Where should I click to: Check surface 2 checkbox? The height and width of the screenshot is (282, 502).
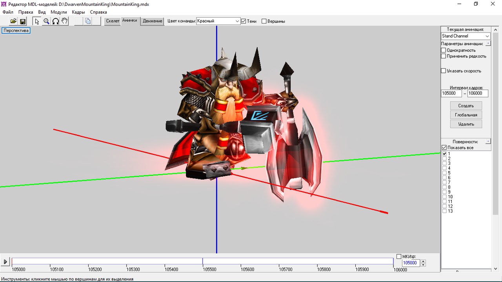[444, 159]
